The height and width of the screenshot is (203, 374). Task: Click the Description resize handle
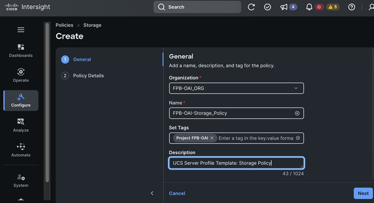[x=302, y=167]
